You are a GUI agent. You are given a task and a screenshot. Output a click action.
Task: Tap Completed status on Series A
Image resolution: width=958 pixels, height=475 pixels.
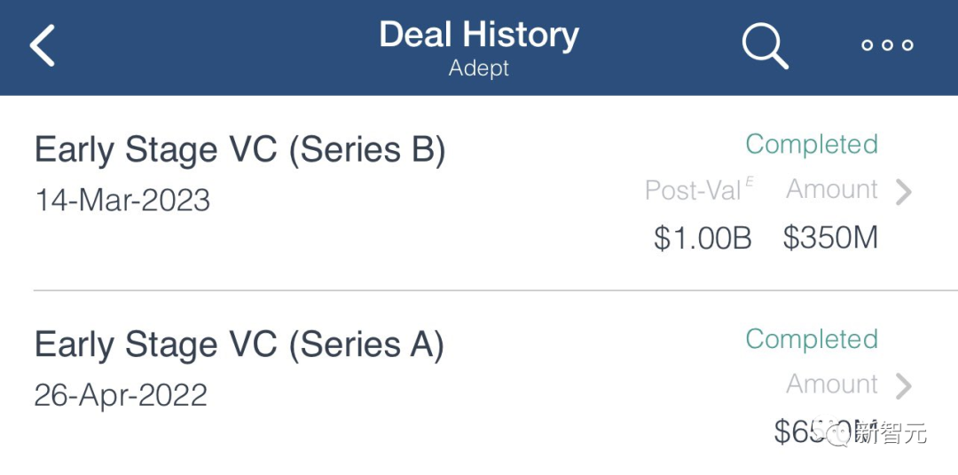(812, 339)
